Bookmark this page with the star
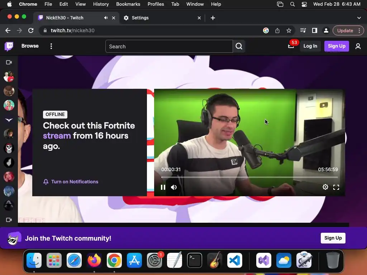The width and height of the screenshot is (367, 275). point(289,31)
